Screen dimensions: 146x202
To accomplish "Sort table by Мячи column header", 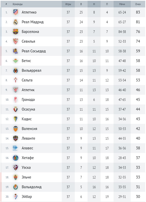I will click(122, 4).
